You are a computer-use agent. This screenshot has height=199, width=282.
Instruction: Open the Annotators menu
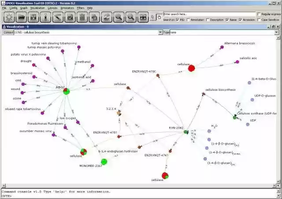coord(67,8)
